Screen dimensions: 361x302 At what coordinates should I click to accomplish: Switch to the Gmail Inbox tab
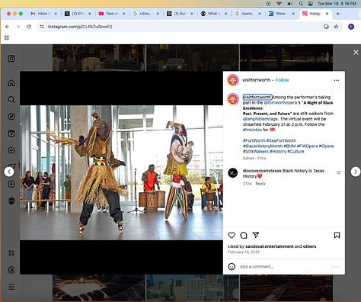(x=44, y=14)
